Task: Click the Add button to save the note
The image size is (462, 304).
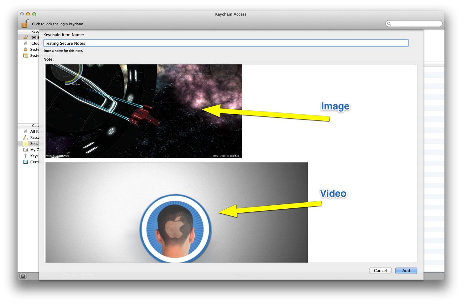Action: coord(406,271)
